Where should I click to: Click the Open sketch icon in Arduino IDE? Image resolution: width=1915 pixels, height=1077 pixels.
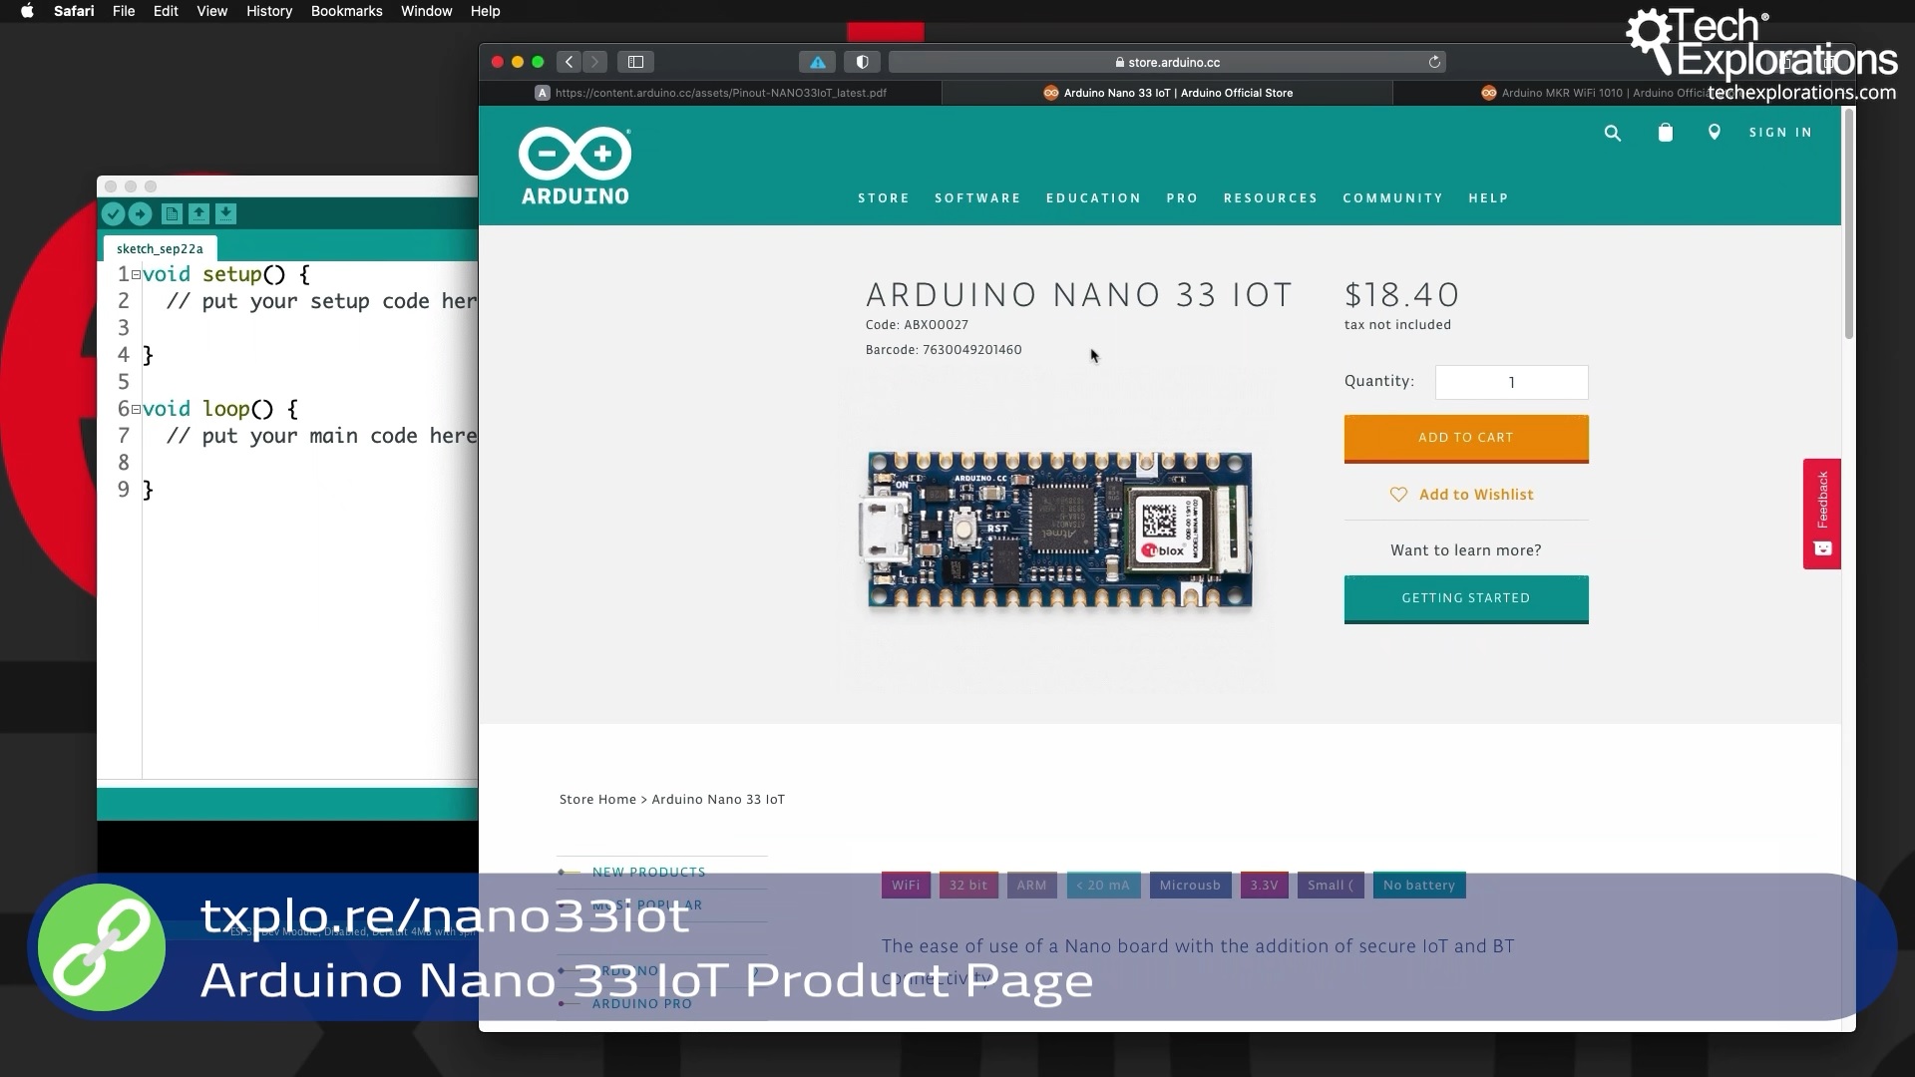tap(198, 213)
